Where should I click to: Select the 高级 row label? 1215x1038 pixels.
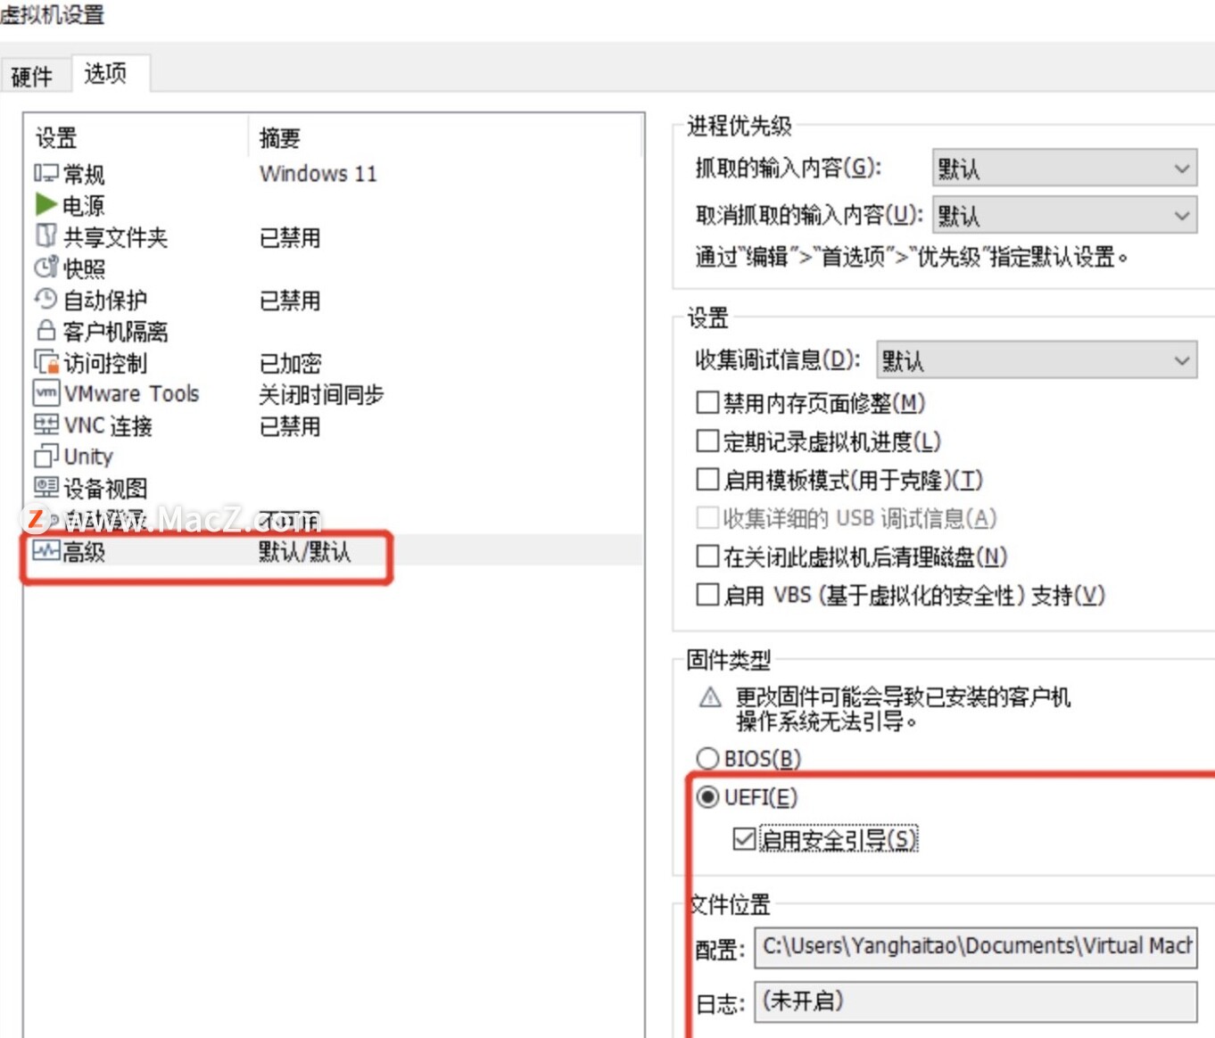[x=84, y=552]
